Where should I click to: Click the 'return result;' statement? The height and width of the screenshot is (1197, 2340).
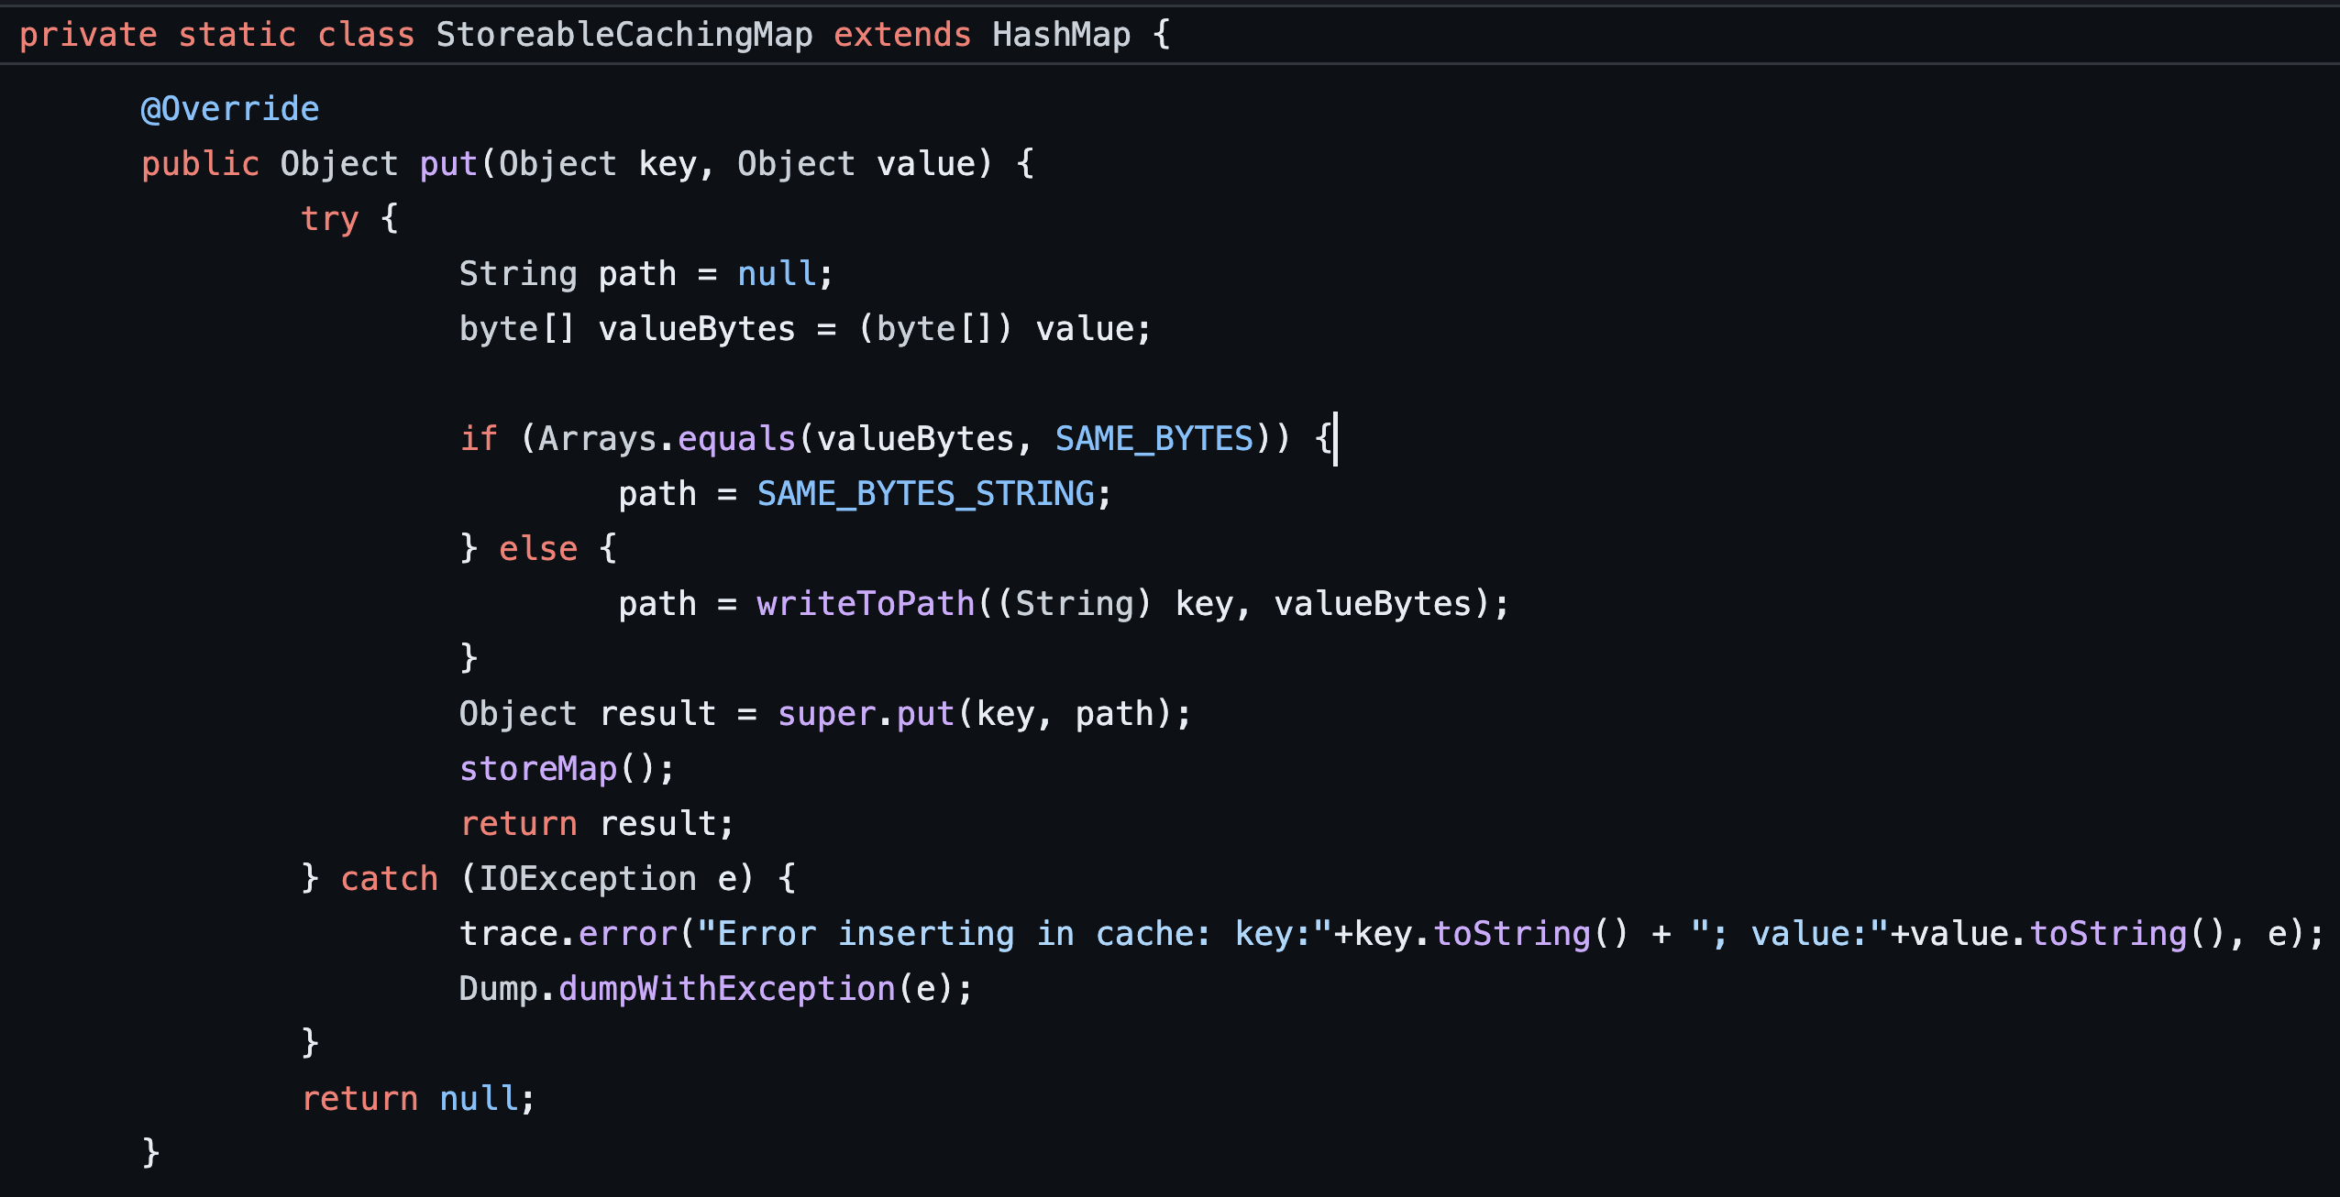[x=597, y=824]
